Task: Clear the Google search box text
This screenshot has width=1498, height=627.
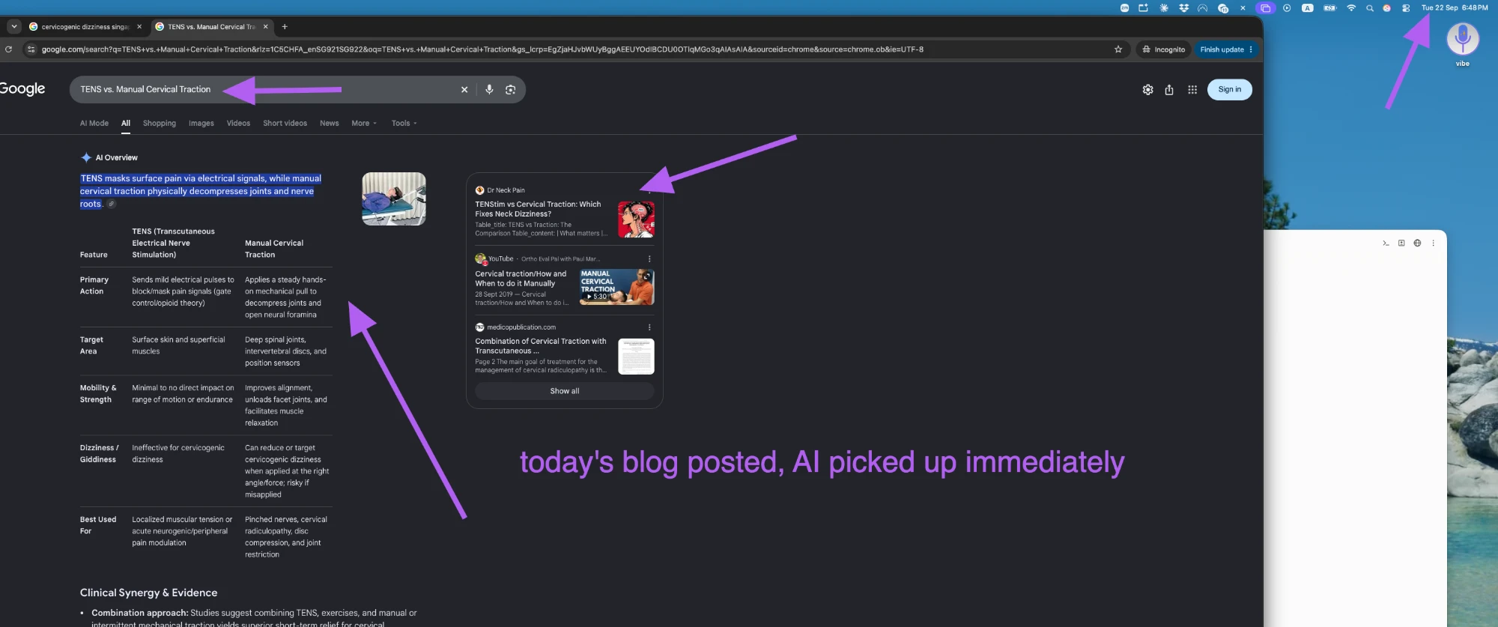Action: 464,90
